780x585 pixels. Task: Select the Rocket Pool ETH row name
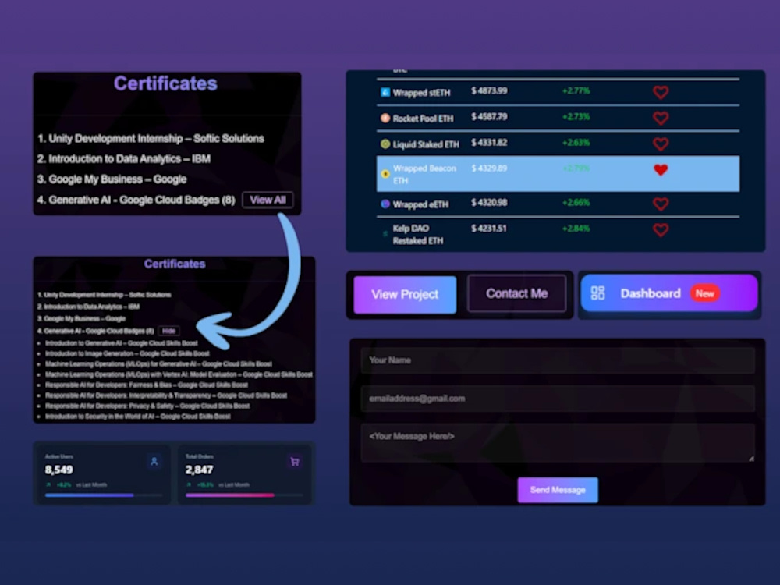[423, 119]
